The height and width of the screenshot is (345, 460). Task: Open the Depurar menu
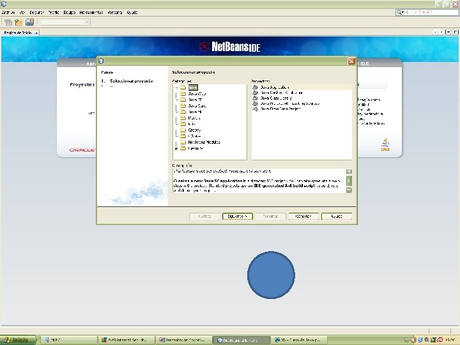pyautogui.click(x=36, y=12)
